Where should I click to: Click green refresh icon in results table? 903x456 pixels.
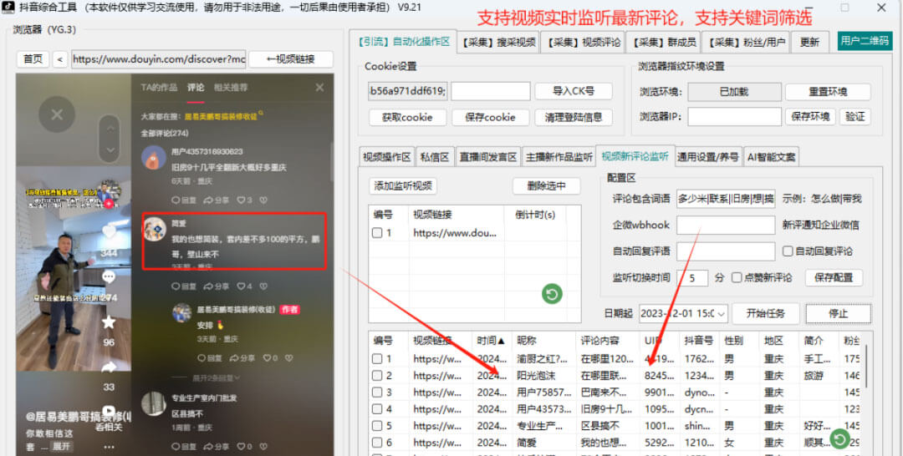839,440
